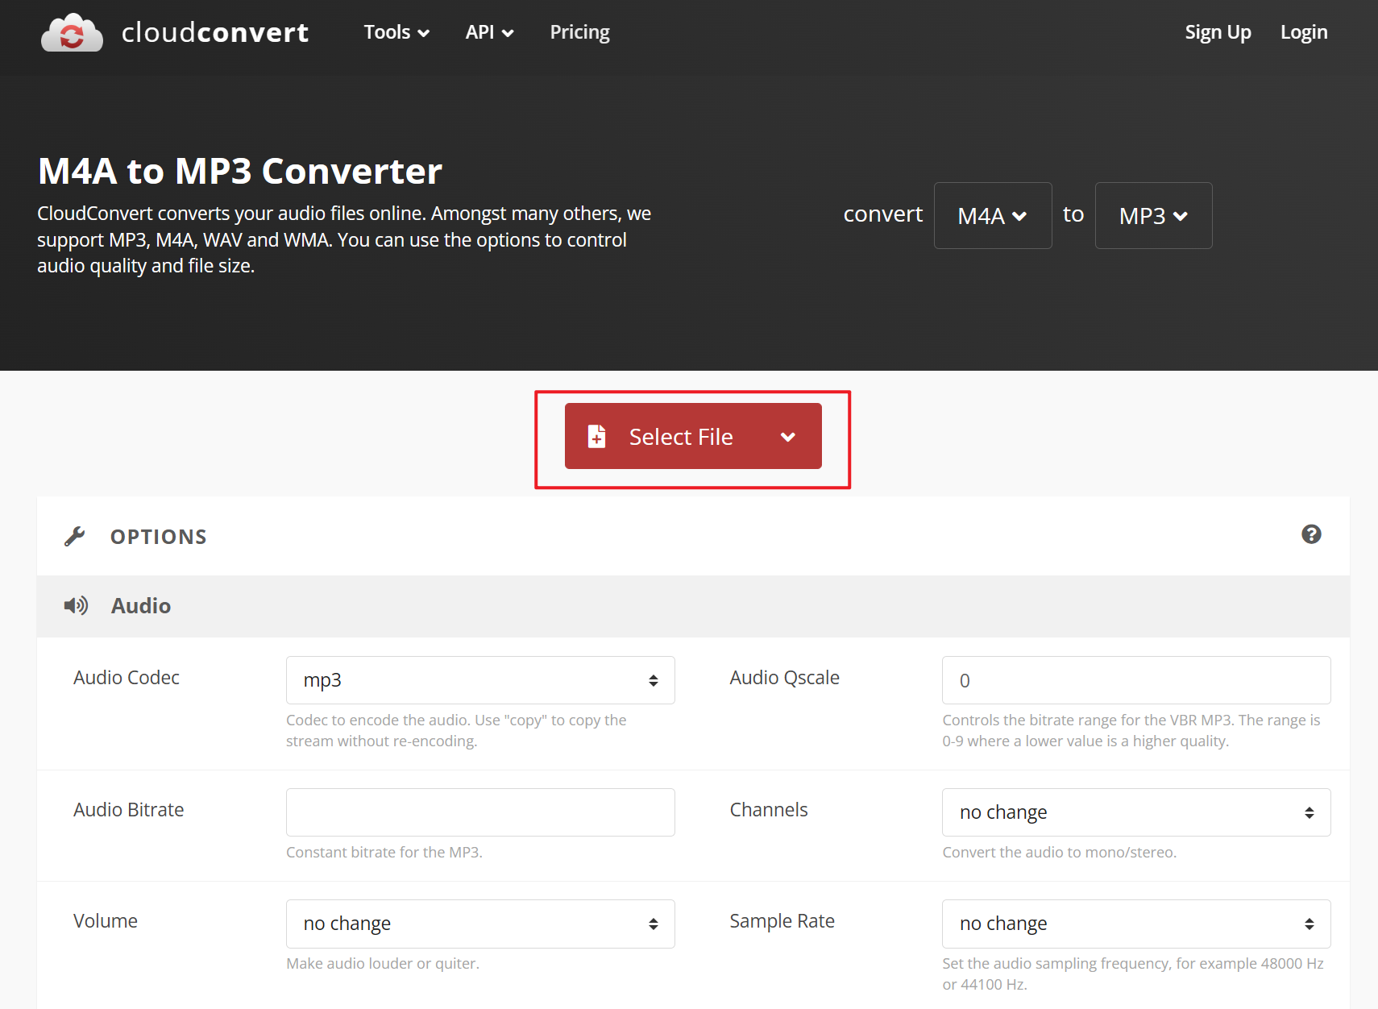The image size is (1378, 1009).
Task: Open the API menu
Action: tap(488, 32)
